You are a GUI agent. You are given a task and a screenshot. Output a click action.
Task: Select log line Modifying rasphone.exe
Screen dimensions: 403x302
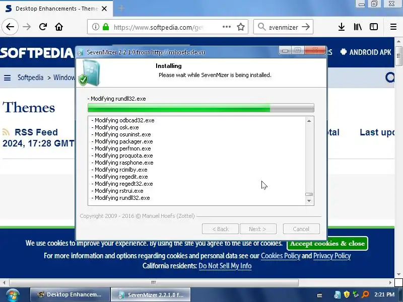click(x=122, y=163)
